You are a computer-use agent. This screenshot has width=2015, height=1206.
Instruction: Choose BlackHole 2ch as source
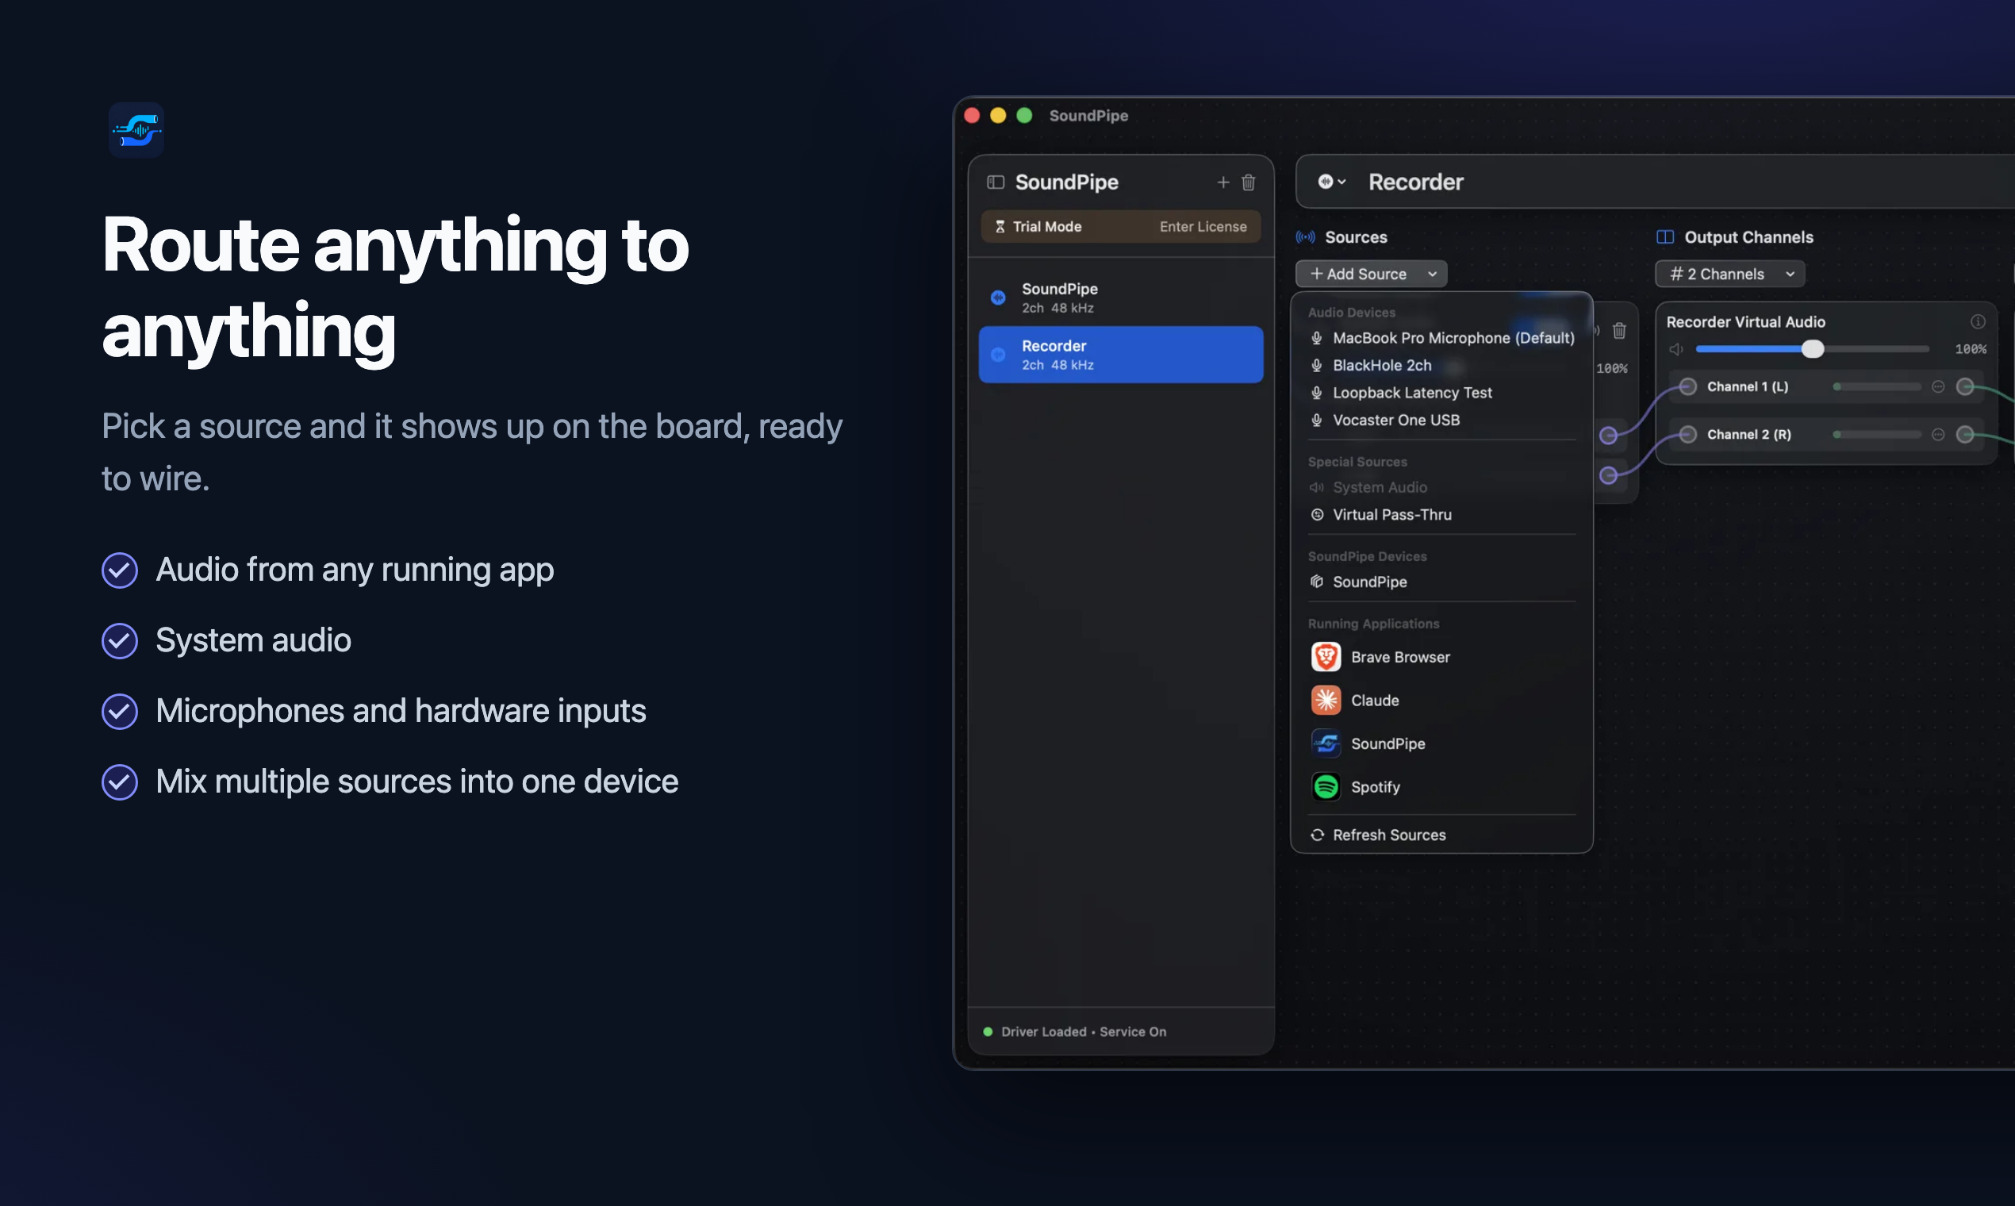tap(1442, 366)
